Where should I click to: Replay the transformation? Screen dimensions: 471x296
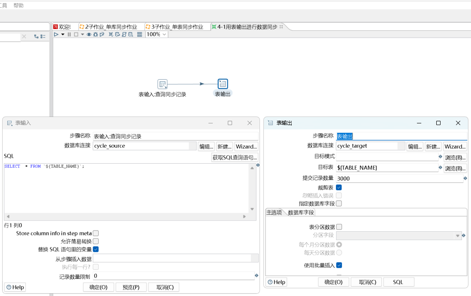[102, 35]
